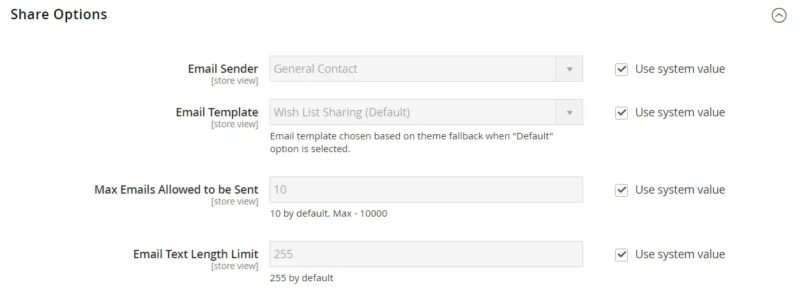Open the Wish List Sharing template dropdown

pyautogui.click(x=413, y=112)
